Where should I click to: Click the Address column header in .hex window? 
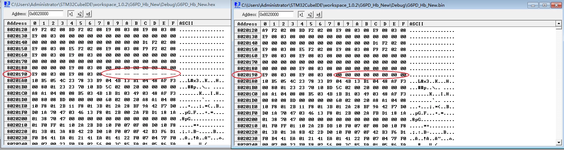[x=17, y=23]
